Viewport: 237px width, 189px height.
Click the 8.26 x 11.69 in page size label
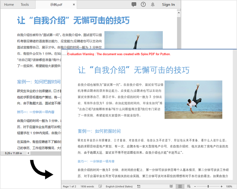click(13, 153)
